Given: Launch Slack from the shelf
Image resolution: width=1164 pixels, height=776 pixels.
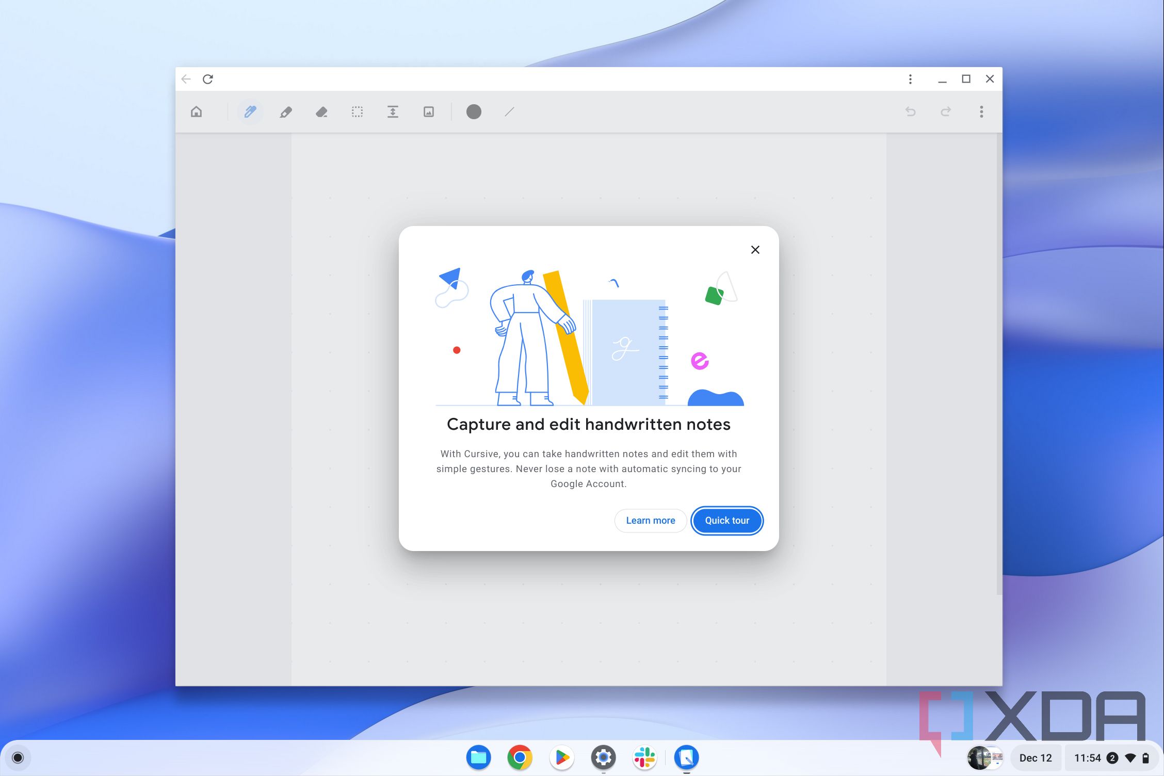Looking at the screenshot, I should (645, 757).
